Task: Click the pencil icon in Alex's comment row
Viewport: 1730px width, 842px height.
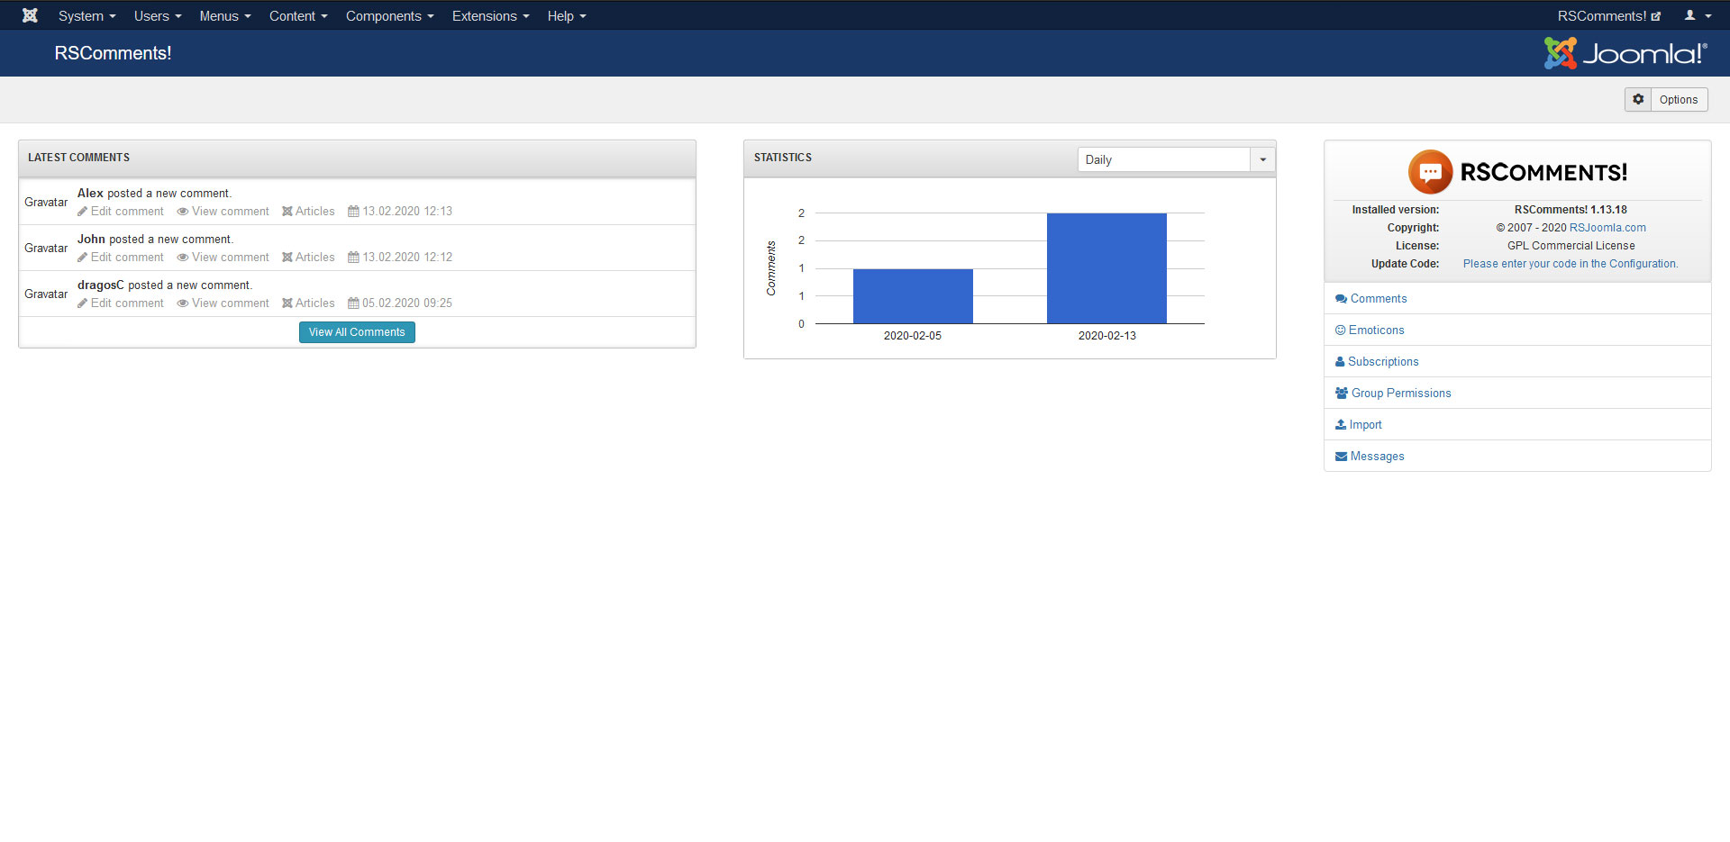Action: point(83,212)
